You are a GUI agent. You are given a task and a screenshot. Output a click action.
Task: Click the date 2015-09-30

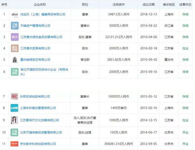pyautogui.click(x=148, y=60)
